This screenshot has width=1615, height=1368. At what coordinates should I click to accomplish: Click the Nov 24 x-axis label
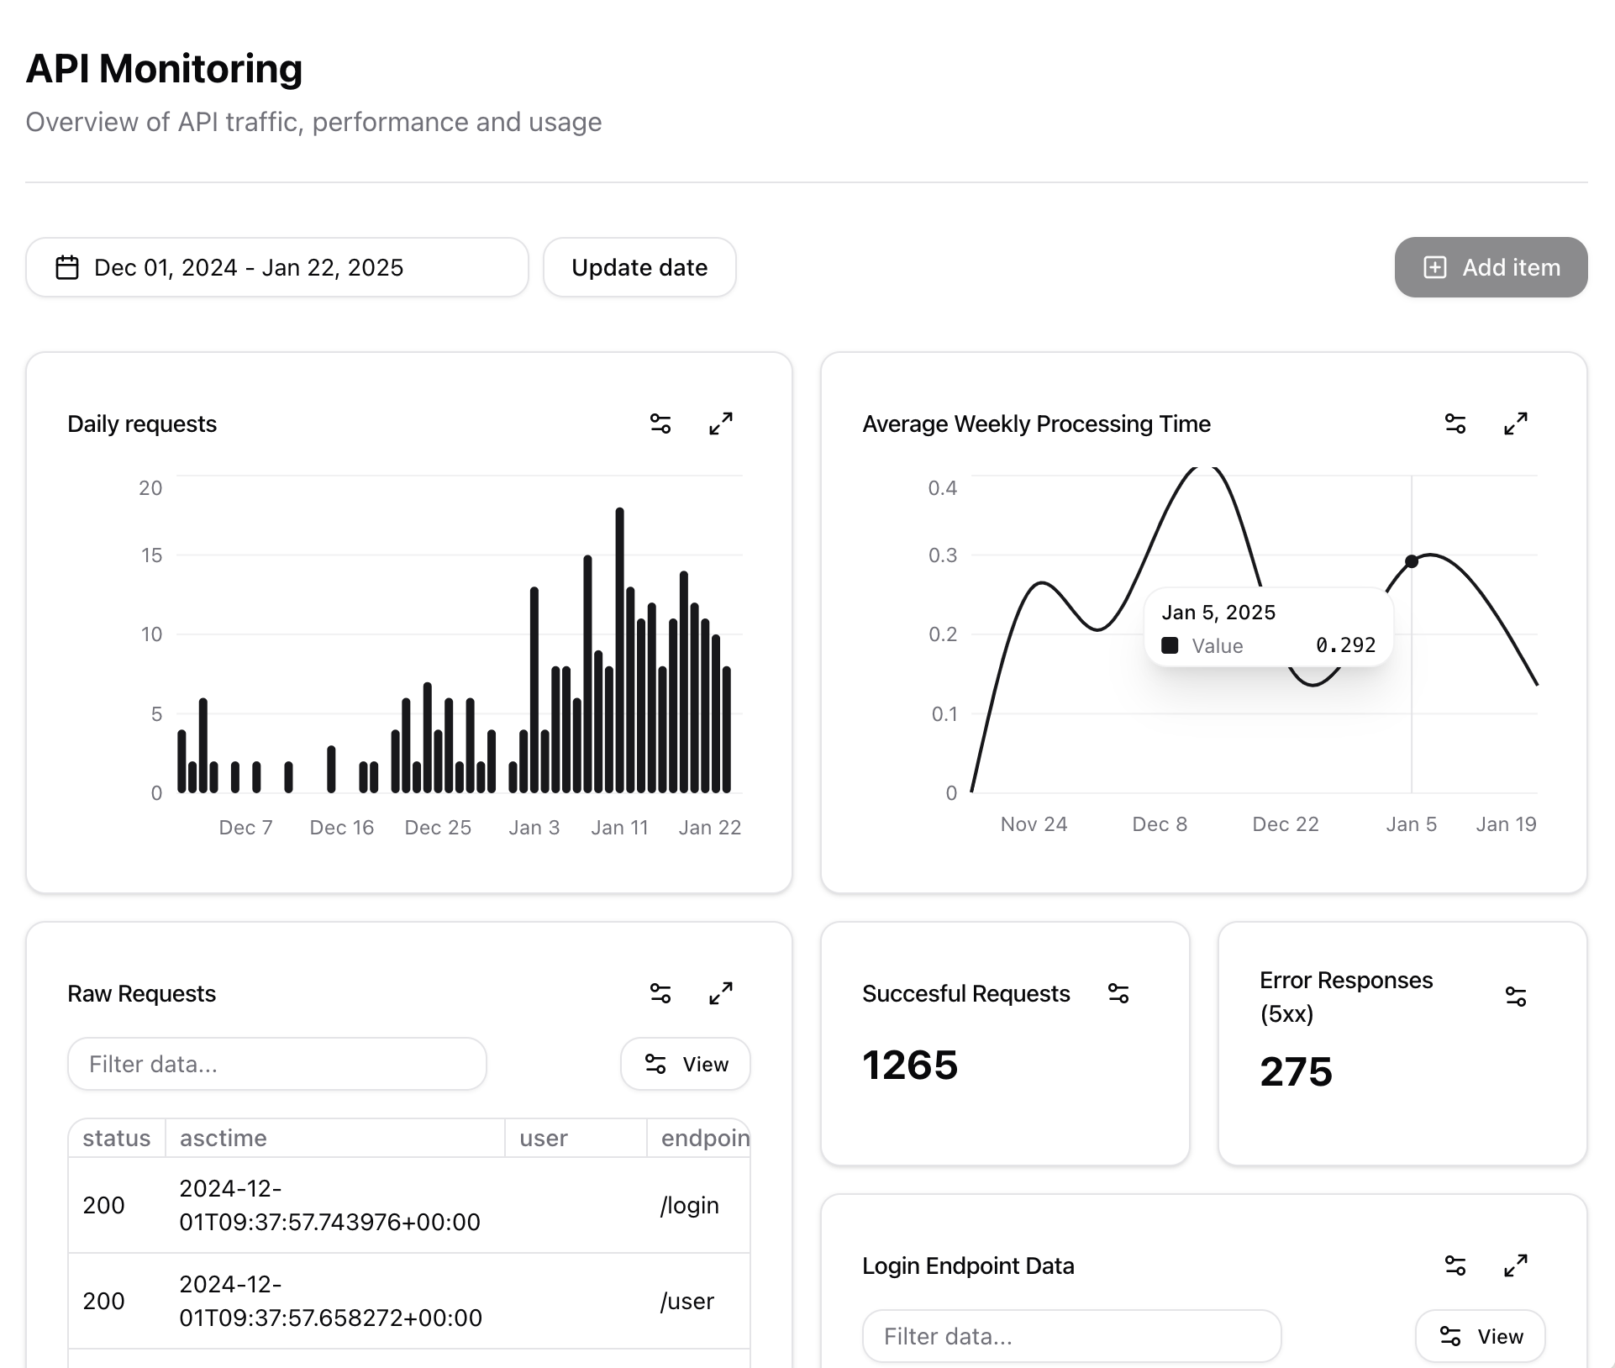pyautogui.click(x=1034, y=824)
